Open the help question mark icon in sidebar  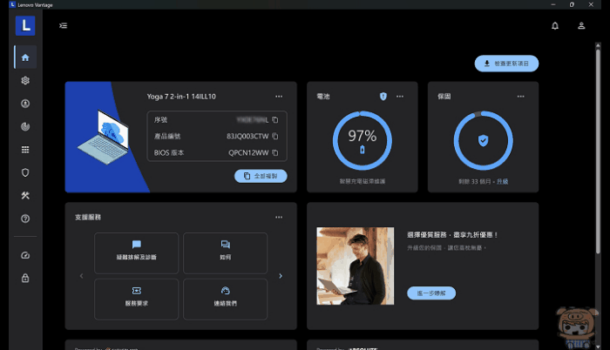pyautogui.click(x=25, y=219)
